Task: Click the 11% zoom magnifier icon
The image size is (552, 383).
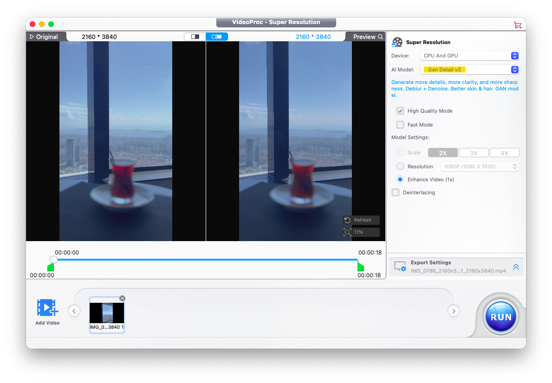Action: [x=347, y=232]
